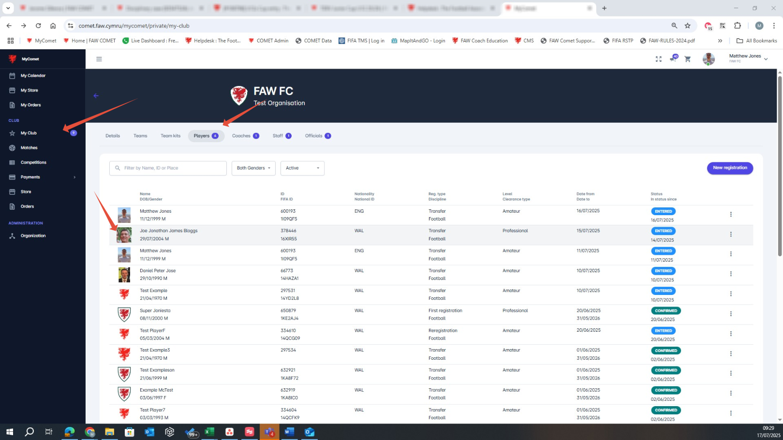Bookmark this page with star icon
The width and height of the screenshot is (783, 440).
pos(687,26)
